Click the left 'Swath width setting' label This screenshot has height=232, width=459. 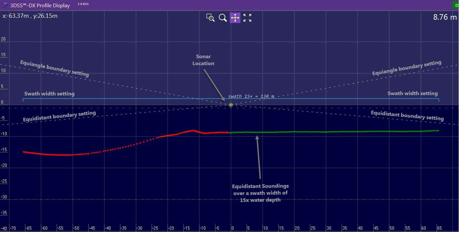pos(49,94)
